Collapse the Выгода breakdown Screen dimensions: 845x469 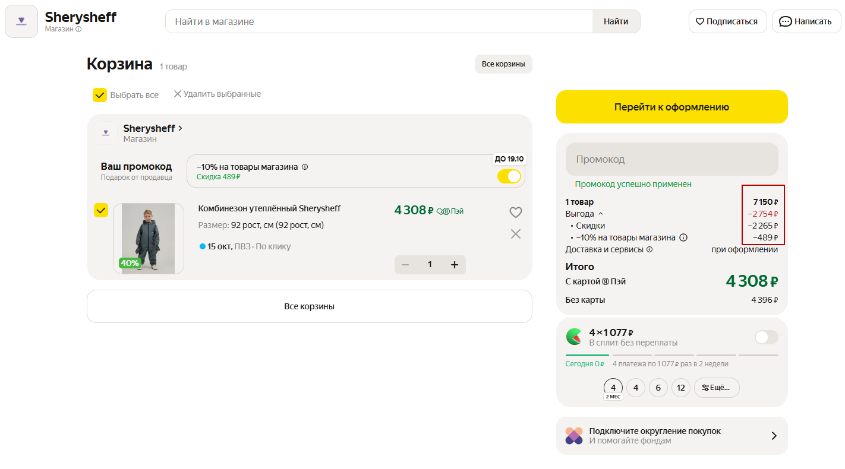tap(600, 214)
